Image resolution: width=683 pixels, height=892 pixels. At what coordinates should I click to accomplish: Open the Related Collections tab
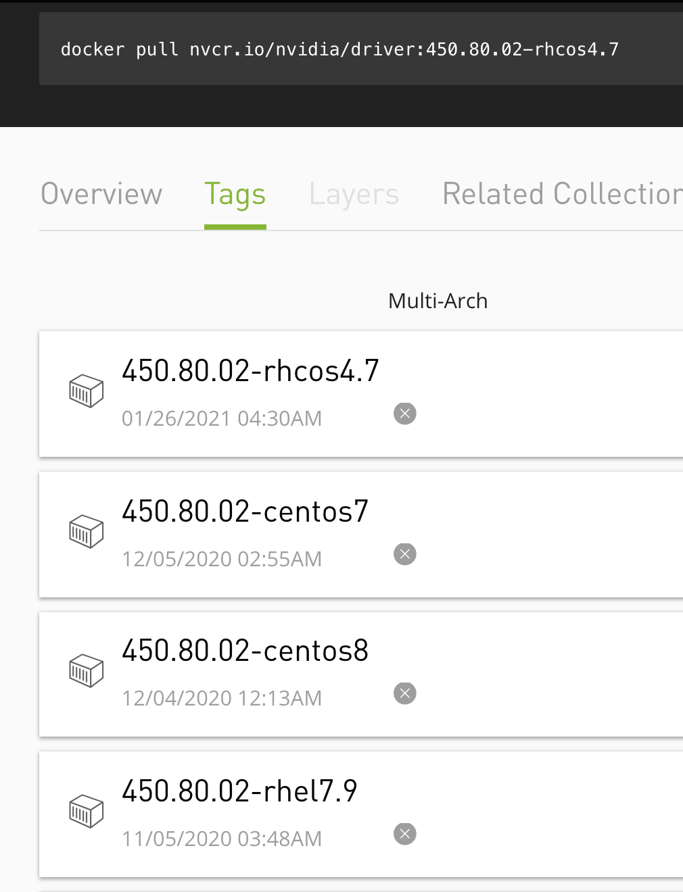point(561,194)
